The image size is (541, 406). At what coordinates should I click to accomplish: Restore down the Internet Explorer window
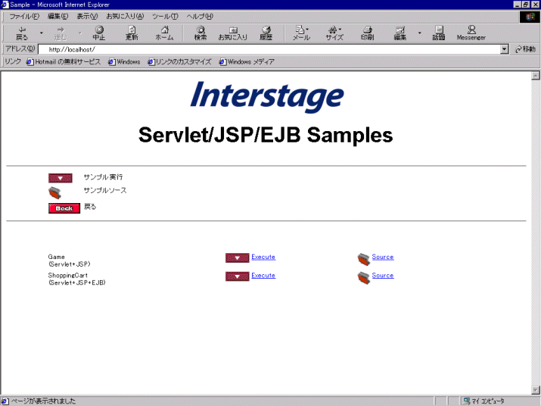click(x=526, y=5)
